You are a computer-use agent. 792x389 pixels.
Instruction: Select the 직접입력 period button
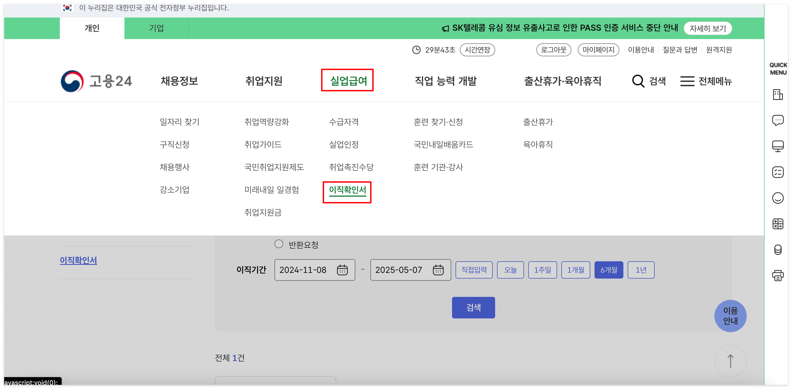click(474, 270)
